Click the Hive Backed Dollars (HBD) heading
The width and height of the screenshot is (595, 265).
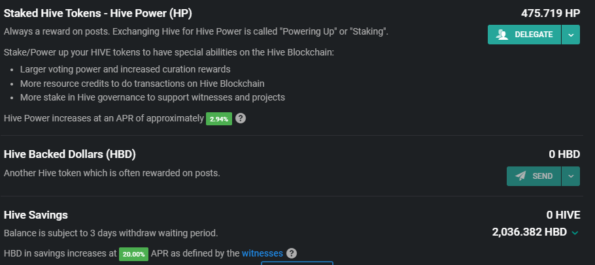[x=70, y=155]
